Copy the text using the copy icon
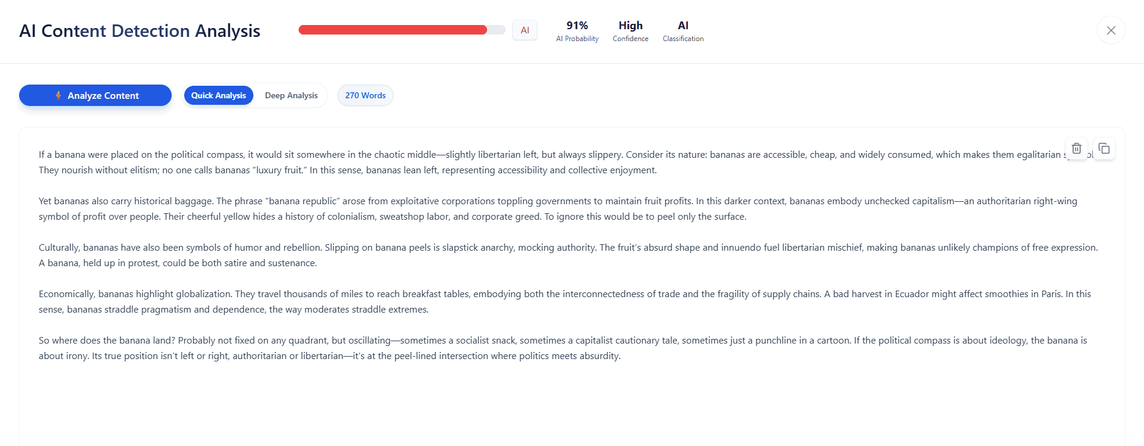This screenshot has width=1144, height=446. pyautogui.click(x=1103, y=148)
